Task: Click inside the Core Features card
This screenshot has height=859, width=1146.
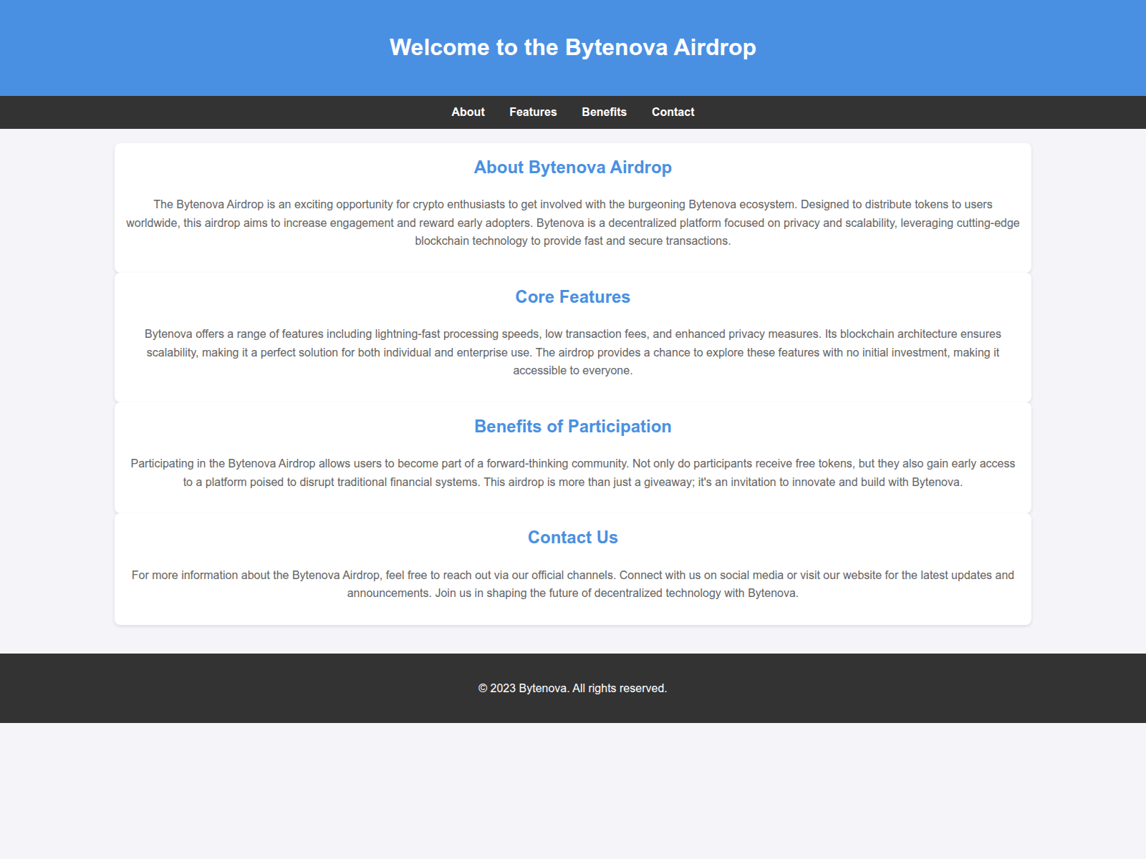Action: [573, 336]
